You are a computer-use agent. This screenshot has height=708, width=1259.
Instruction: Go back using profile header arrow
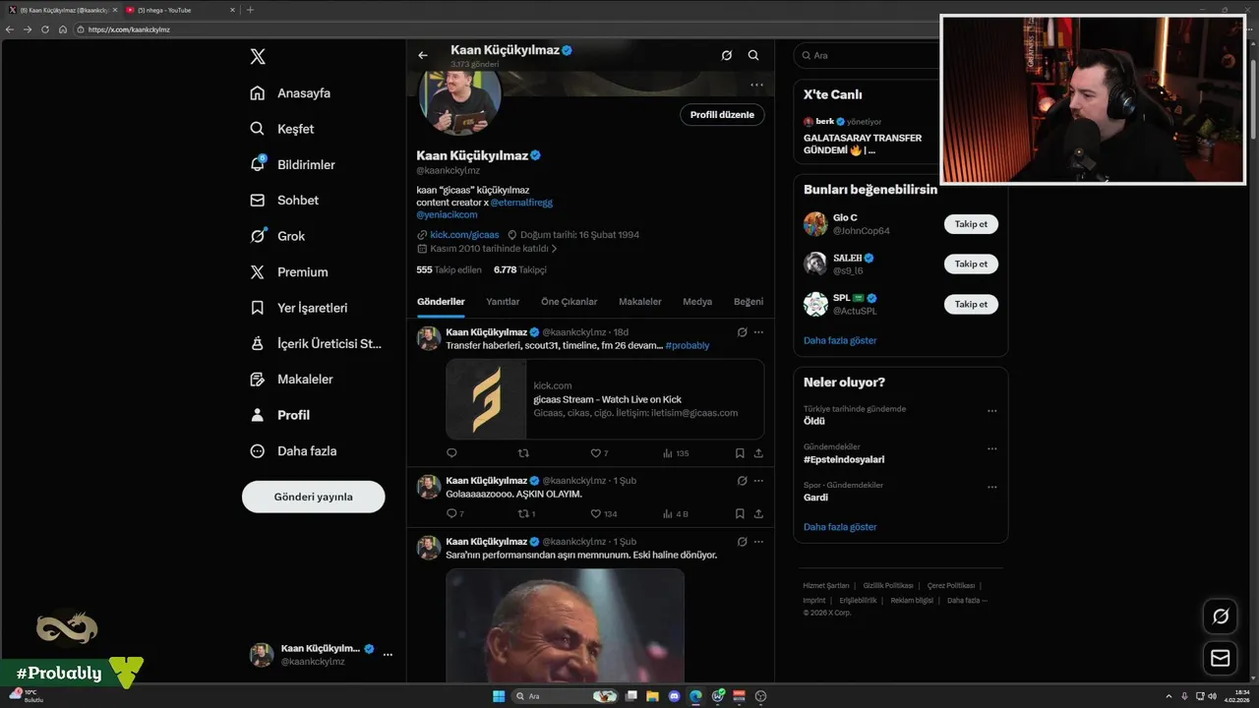[x=423, y=56]
